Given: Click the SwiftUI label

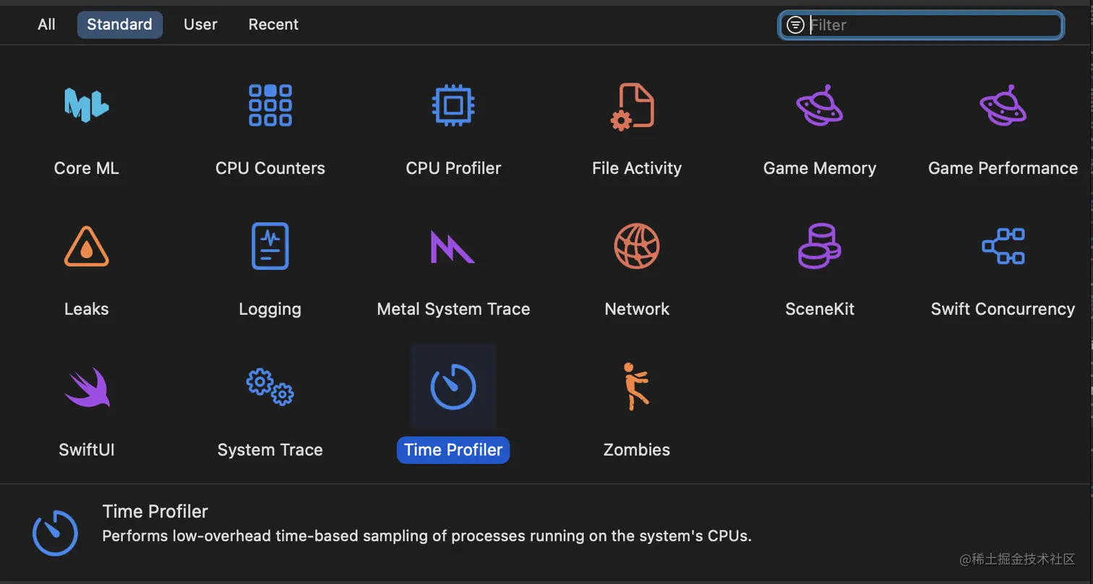Looking at the screenshot, I should click(x=87, y=450).
